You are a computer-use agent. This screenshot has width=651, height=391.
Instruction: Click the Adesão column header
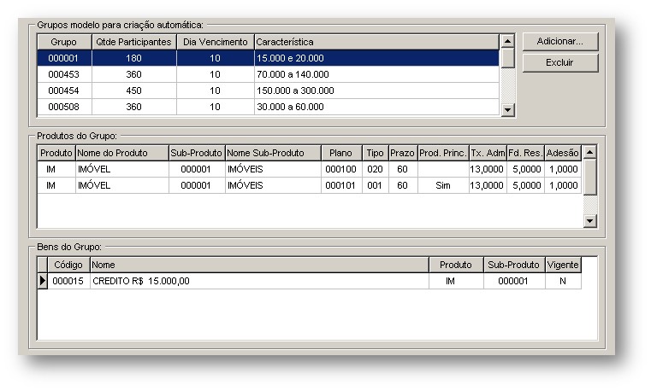[x=563, y=153]
